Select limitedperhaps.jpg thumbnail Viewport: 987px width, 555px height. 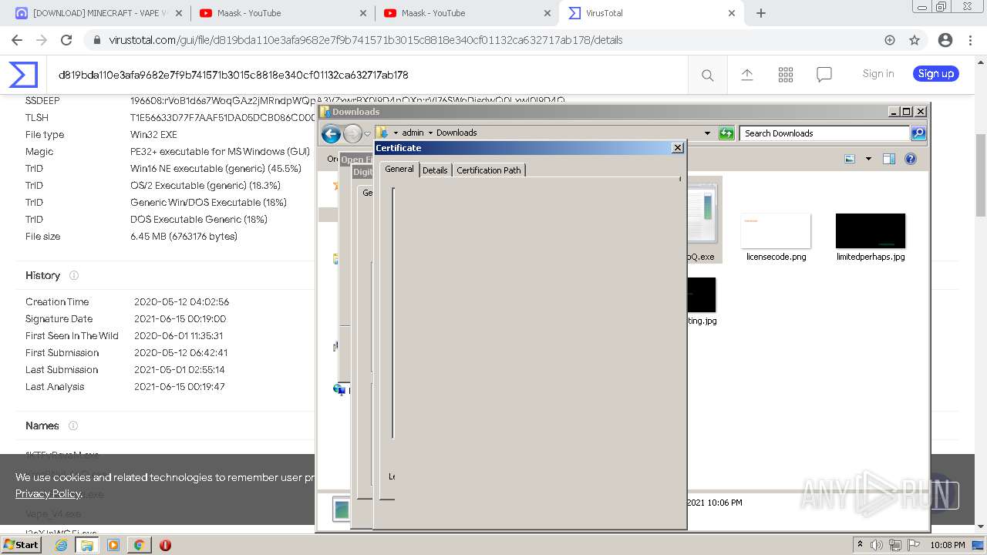pos(871,230)
